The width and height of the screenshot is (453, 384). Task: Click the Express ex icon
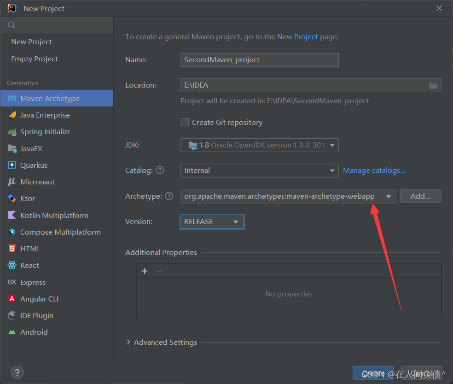coord(12,282)
